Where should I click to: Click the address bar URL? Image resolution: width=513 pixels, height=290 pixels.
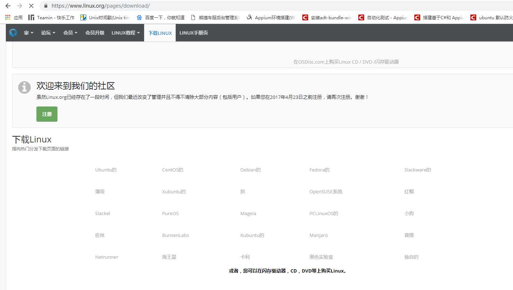click(x=100, y=6)
